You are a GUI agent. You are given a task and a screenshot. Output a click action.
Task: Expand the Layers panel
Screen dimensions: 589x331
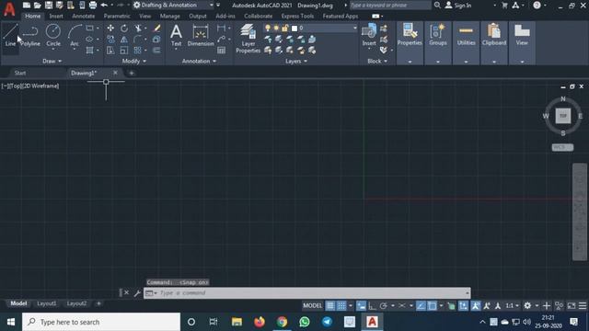click(296, 61)
